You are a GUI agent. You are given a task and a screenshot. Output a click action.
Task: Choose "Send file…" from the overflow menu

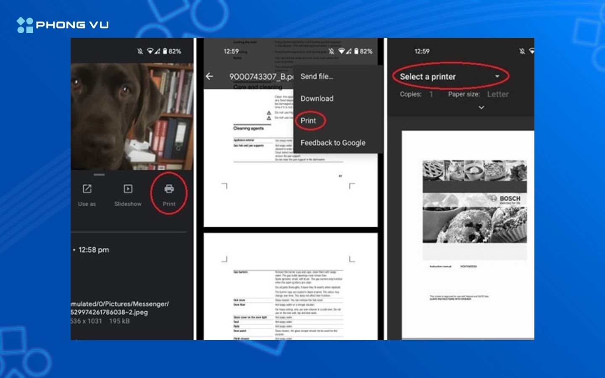(x=317, y=76)
